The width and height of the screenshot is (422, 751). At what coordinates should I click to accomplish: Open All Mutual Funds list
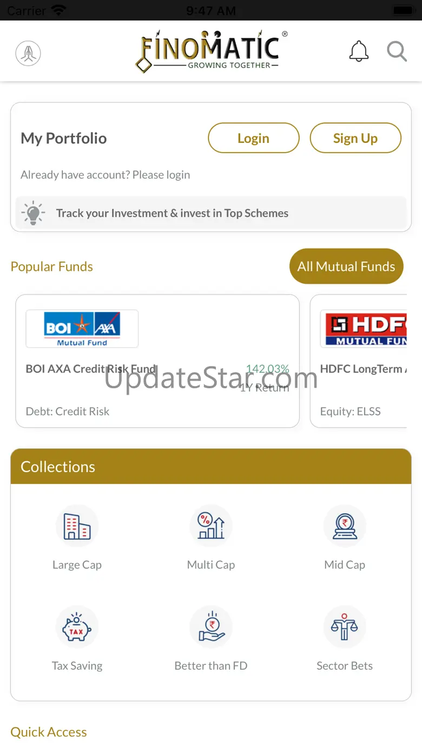click(346, 266)
